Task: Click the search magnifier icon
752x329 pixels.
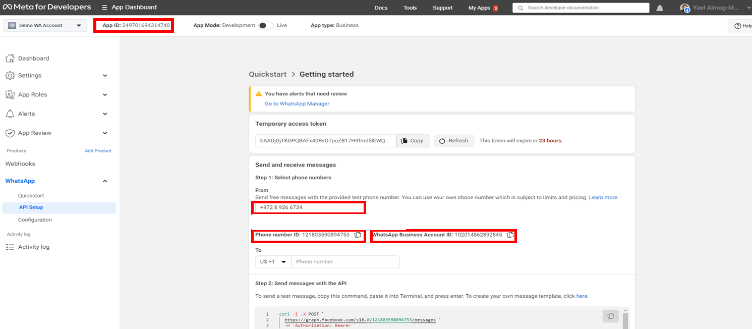Action: point(520,8)
